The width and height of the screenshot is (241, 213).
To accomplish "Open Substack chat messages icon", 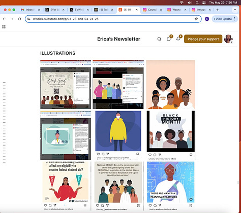I will [168, 39].
